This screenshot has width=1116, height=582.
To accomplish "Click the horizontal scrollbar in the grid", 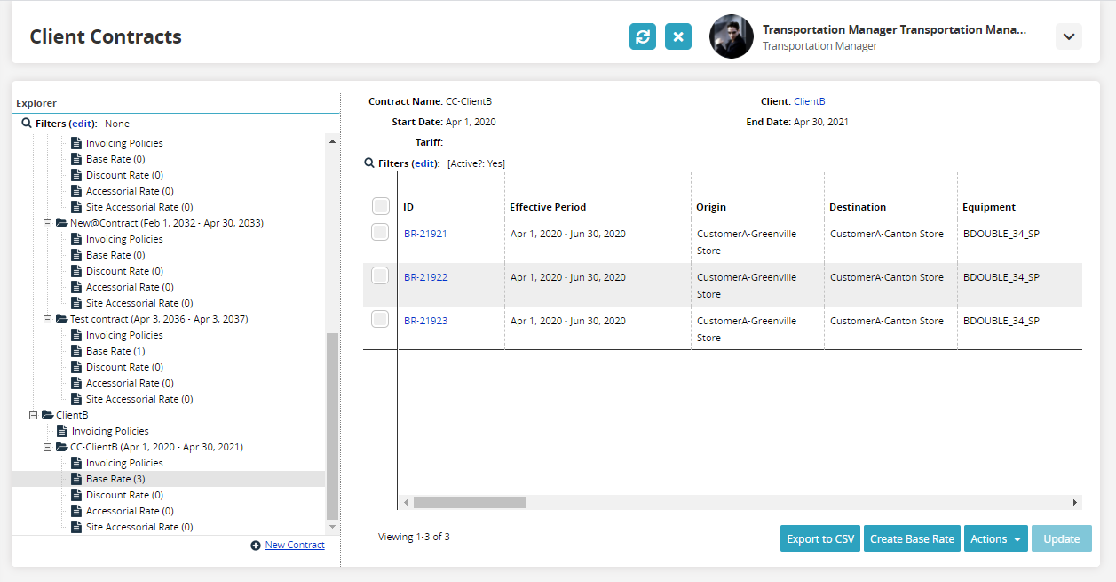I will coord(469,502).
